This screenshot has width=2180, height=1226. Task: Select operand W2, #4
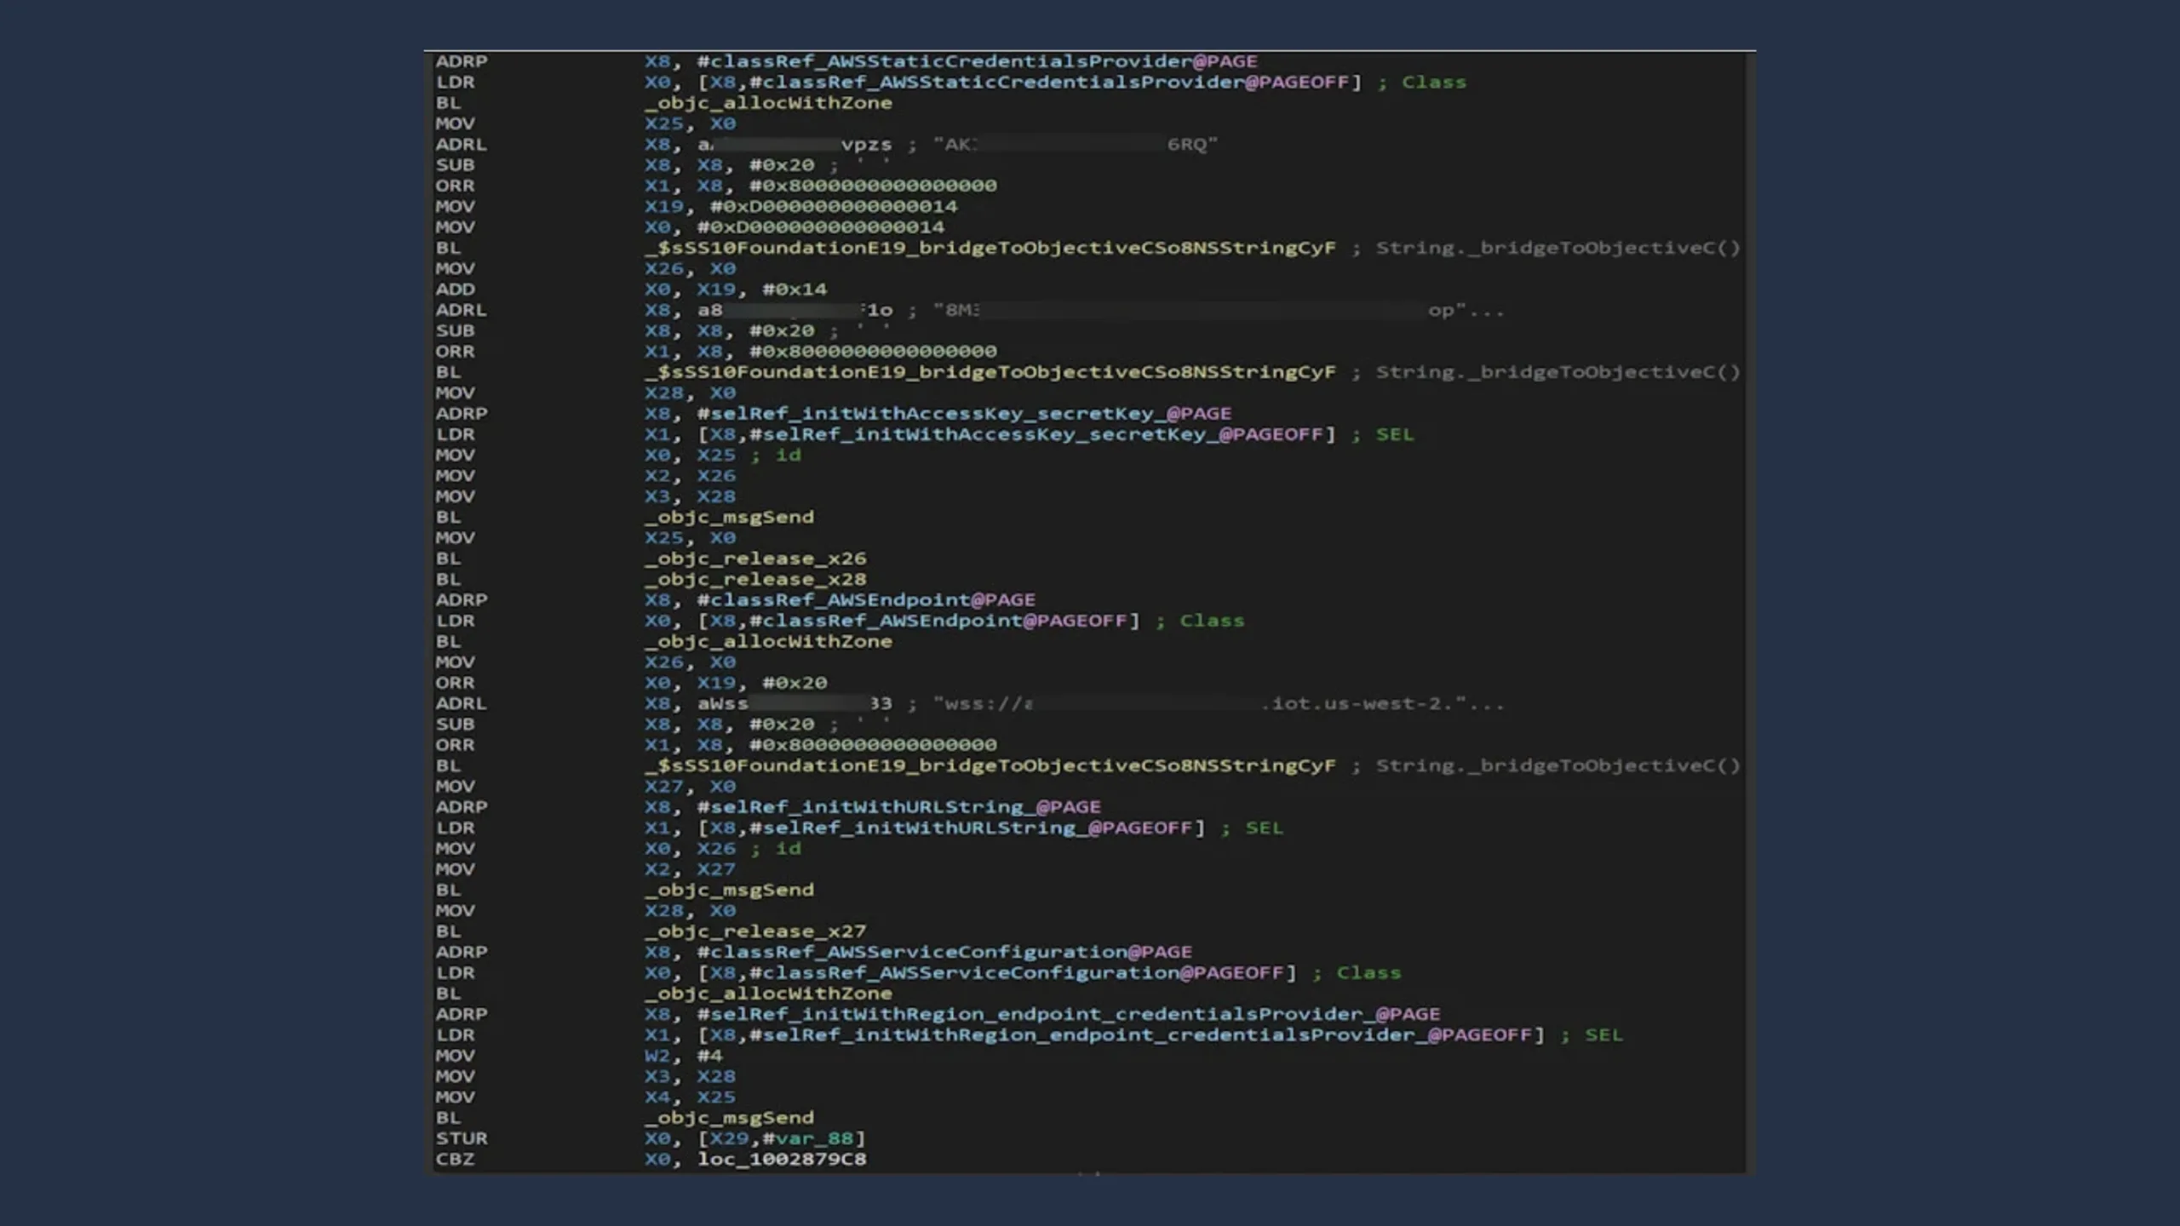683,1056
